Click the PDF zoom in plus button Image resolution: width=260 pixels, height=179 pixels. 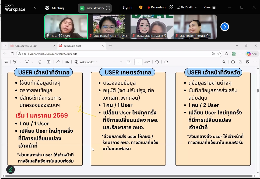tap(121, 62)
